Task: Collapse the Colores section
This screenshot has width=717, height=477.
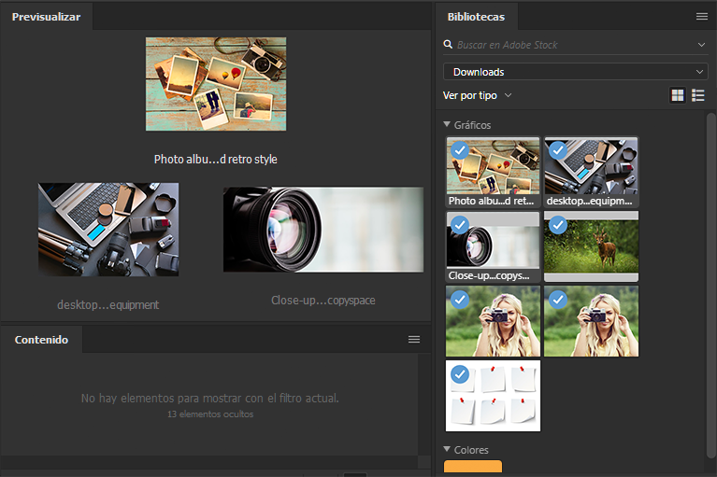Action: [x=447, y=449]
